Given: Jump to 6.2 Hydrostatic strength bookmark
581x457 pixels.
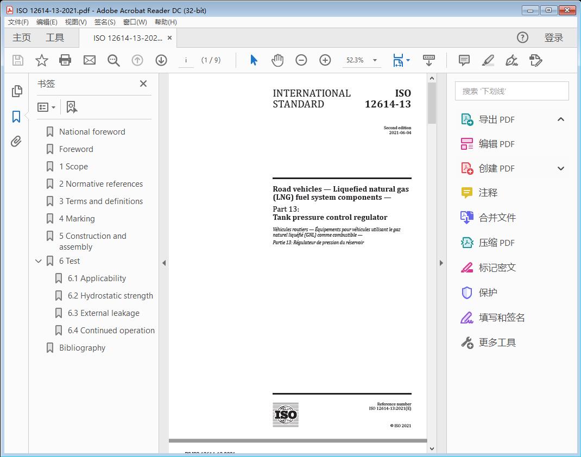Looking at the screenshot, I should pyautogui.click(x=110, y=296).
